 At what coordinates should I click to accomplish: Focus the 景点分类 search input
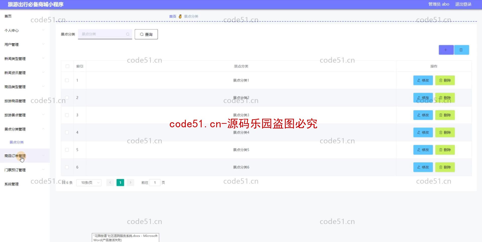pos(105,34)
